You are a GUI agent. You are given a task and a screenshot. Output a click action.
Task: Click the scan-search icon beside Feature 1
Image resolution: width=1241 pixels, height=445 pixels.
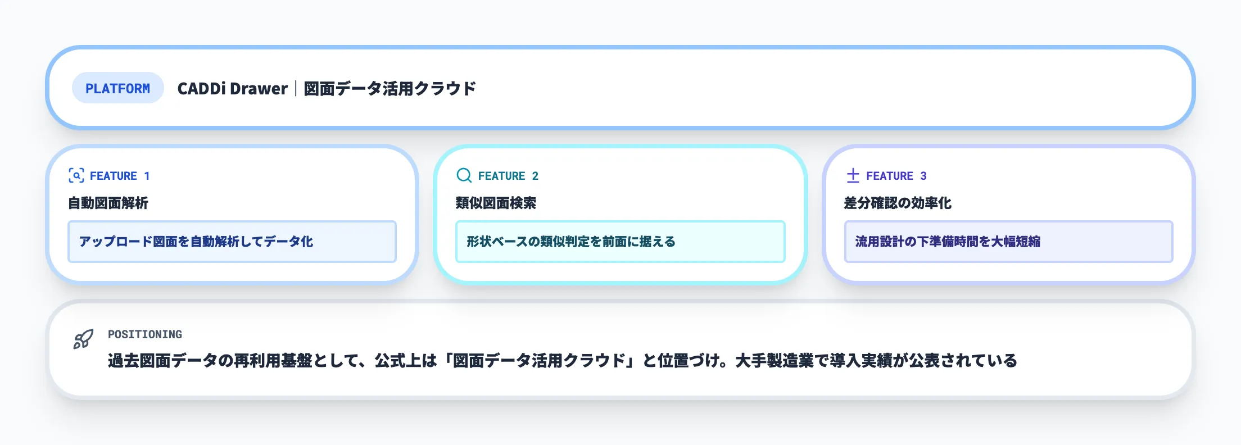(x=76, y=176)
